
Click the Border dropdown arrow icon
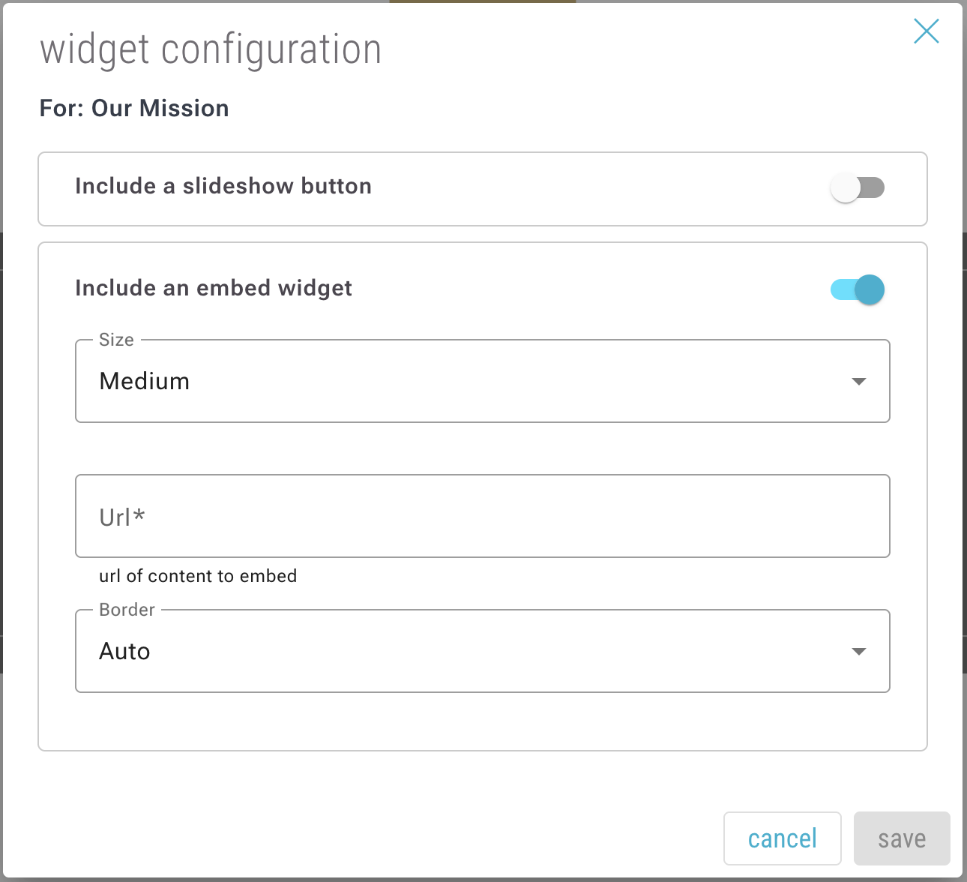tap(859, 652)
